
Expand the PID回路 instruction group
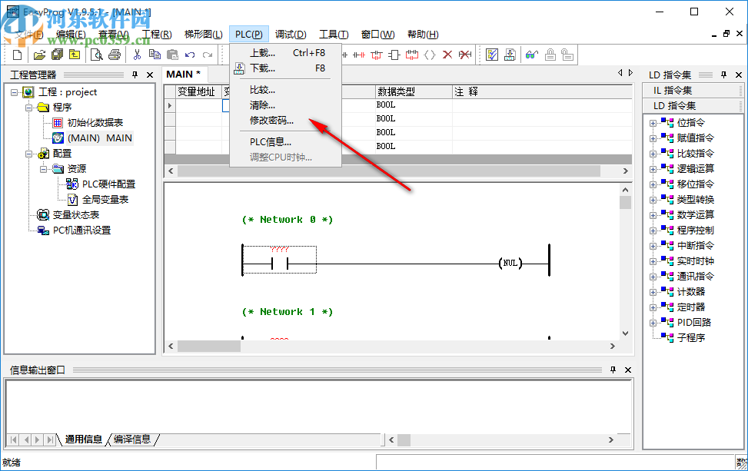pos(653,323)
